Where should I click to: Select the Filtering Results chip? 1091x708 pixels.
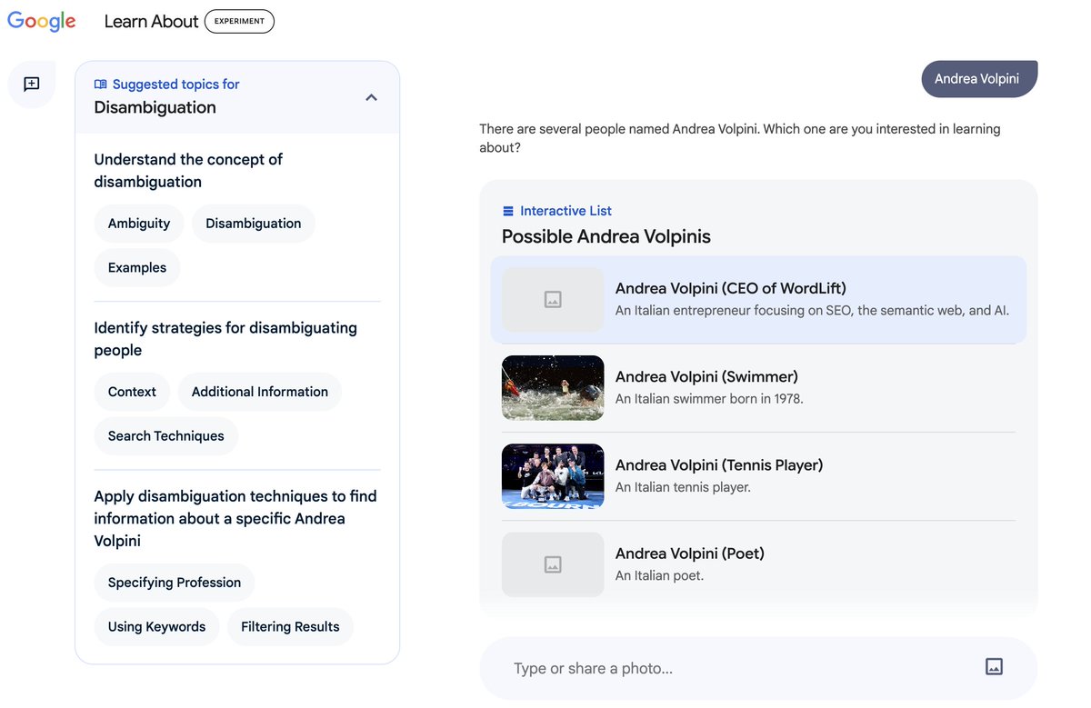[290, 627]
